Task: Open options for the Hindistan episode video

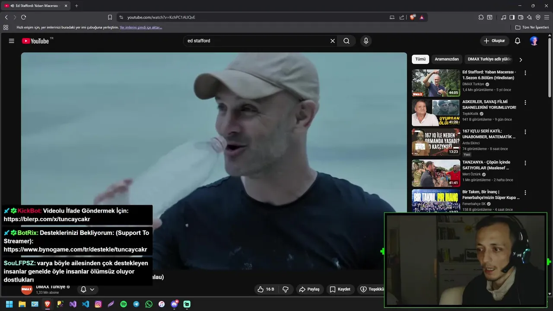Action: pyautogui.click(x=525, y=73)
